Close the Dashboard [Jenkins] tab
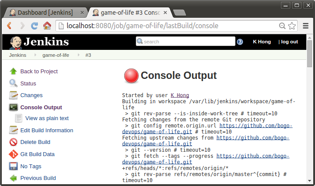 point(82,13)
